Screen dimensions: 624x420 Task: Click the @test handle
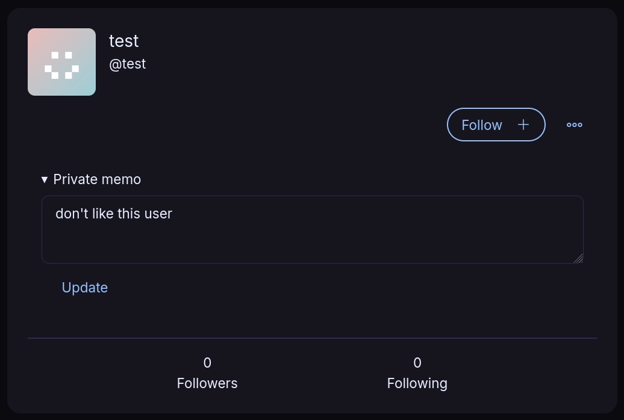(x=127, y=64)
